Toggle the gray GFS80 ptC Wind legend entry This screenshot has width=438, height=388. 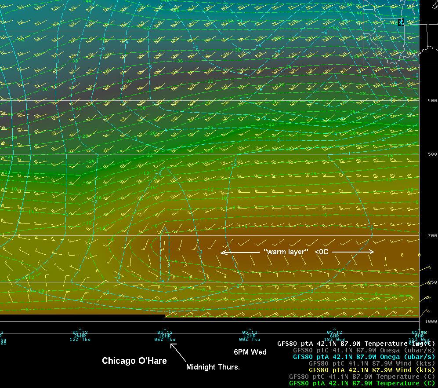[x=372, y=363]
